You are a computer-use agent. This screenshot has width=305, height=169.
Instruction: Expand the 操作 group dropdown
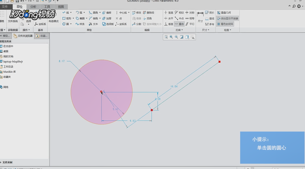26,30
